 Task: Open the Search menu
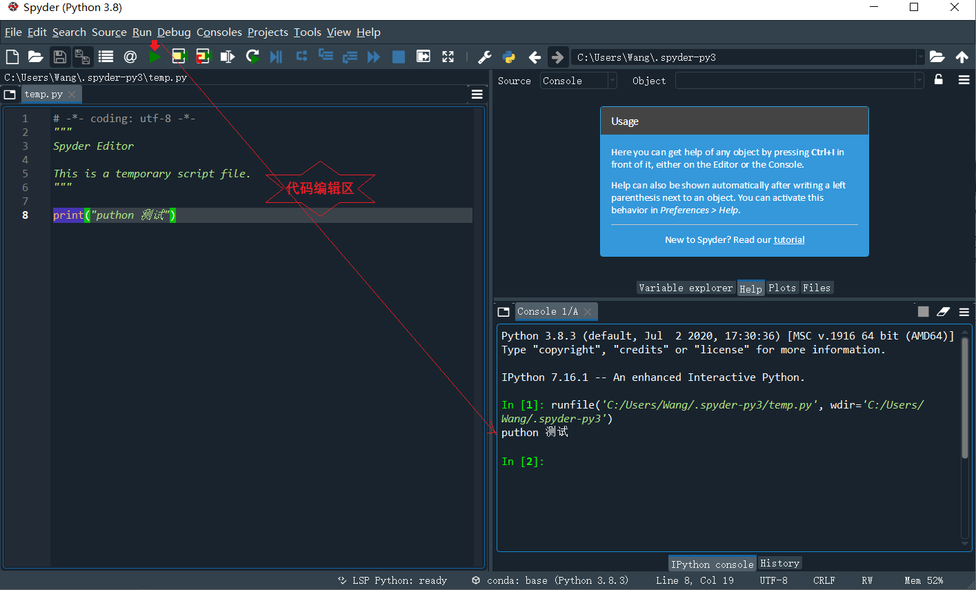tap(69, 32)
